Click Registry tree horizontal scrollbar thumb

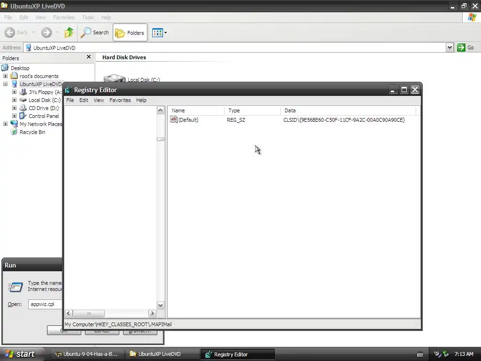[89, 314]
